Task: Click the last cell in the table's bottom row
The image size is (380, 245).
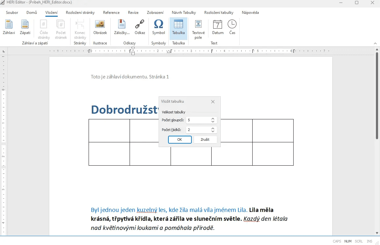Action: [x=273, y=154]
